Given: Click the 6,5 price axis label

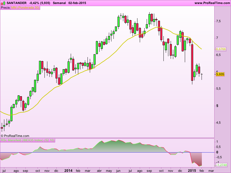Looking at the screenshot, I should (218, 55).
